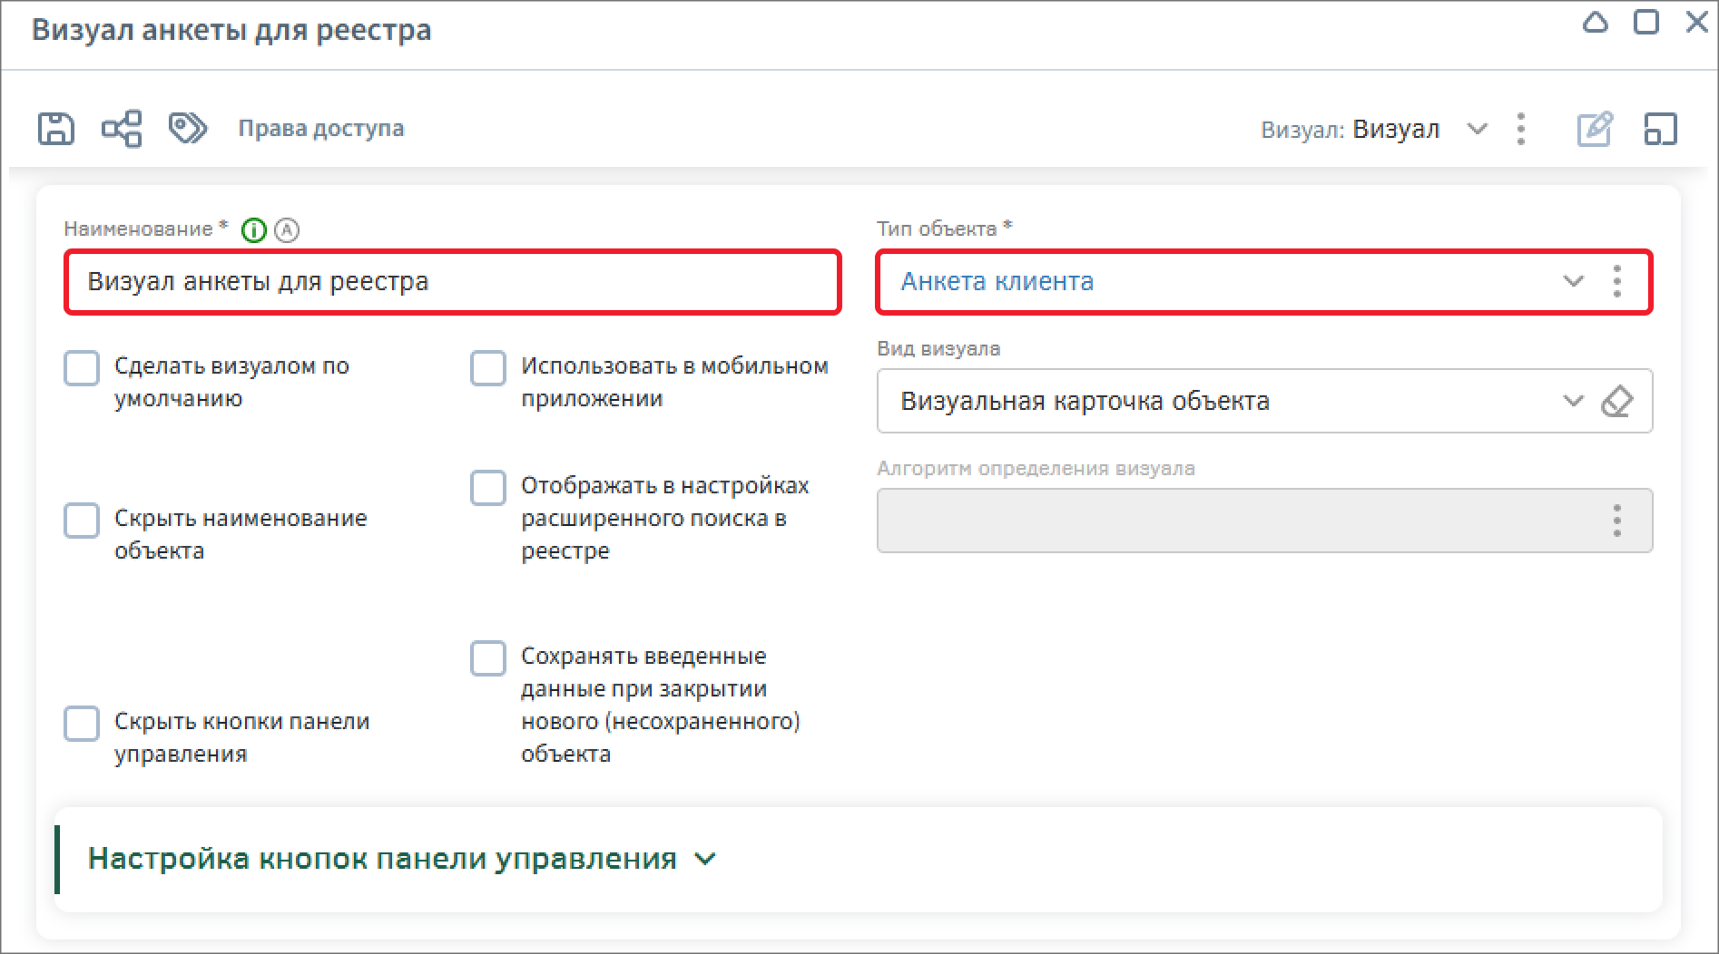Click the tags icon in toolbar

(x=188, y=129)
